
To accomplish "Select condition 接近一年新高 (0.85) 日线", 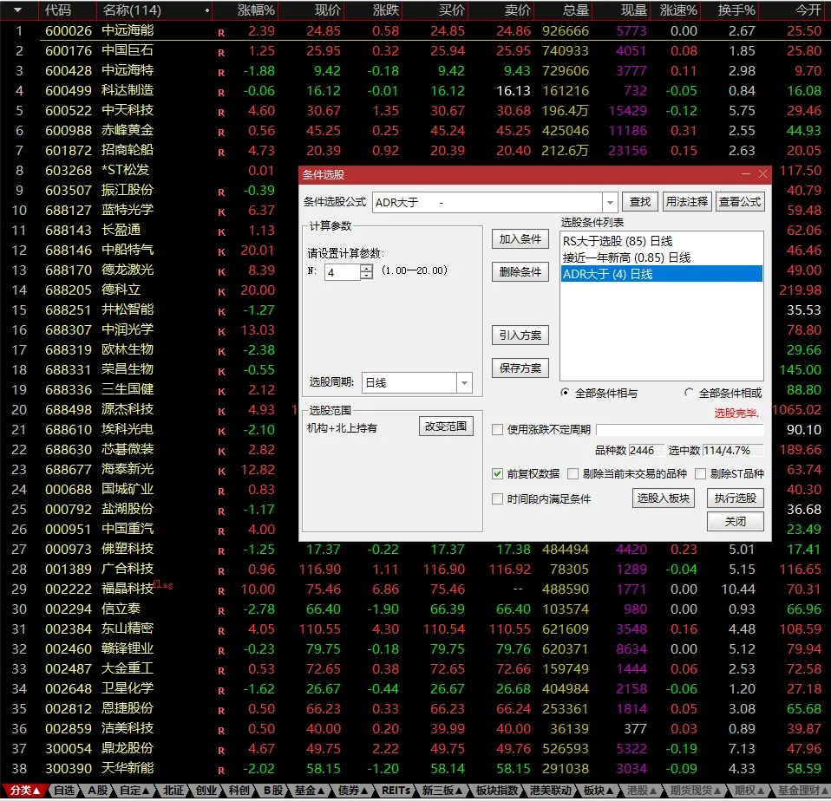I will [661, 257].
